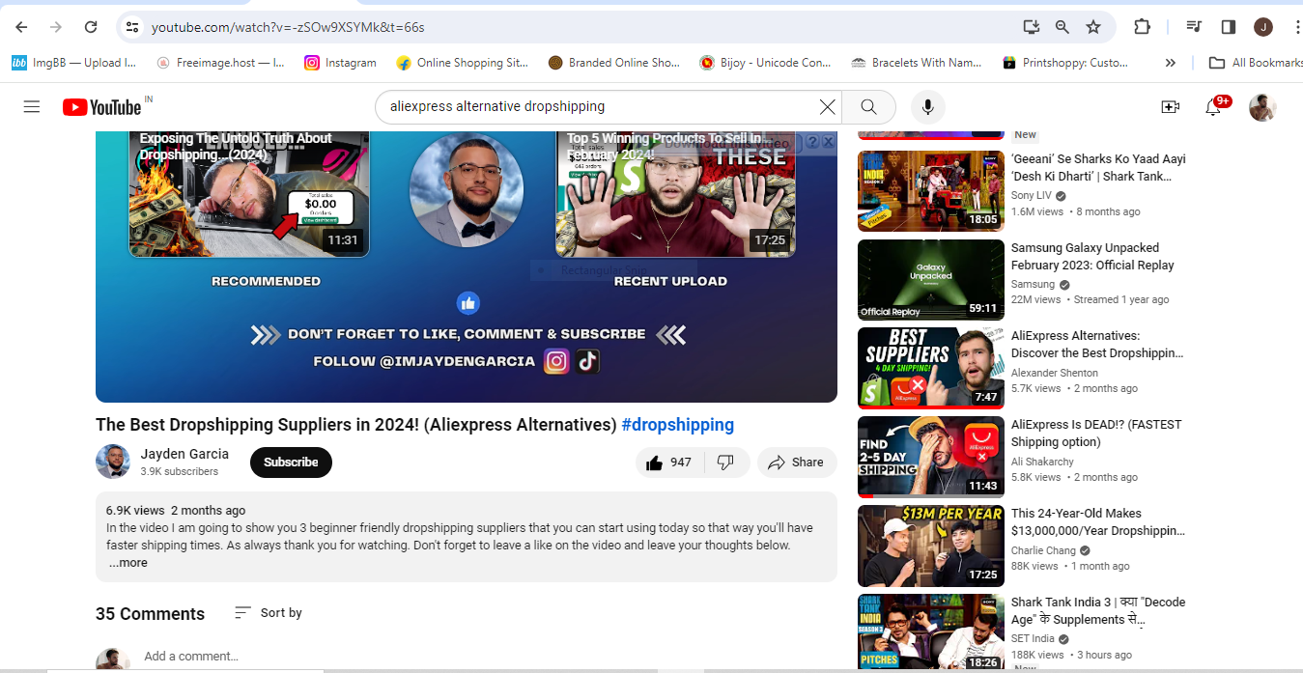The height and width of the screenshot is (673, 1303).
Task: Open Branded Online Shopping bookmark
Action: click(x=614, y=63)
